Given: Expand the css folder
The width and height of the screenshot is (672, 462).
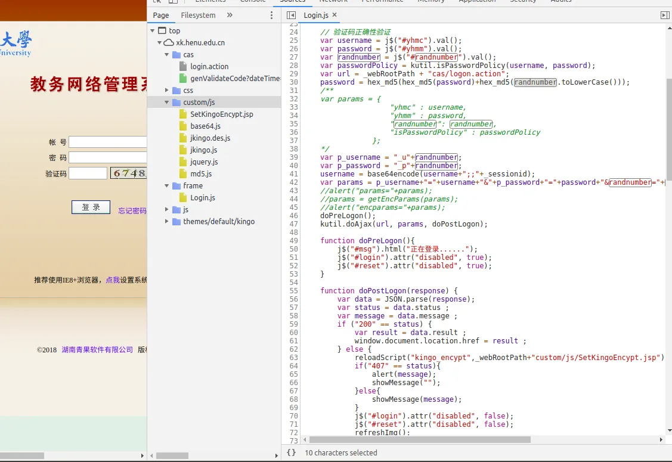Looking at the screenshot, I should (167, 90).
